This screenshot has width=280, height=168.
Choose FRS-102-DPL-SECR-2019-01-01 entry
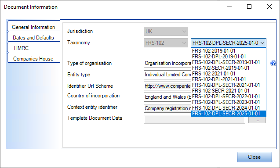point(229,62)
